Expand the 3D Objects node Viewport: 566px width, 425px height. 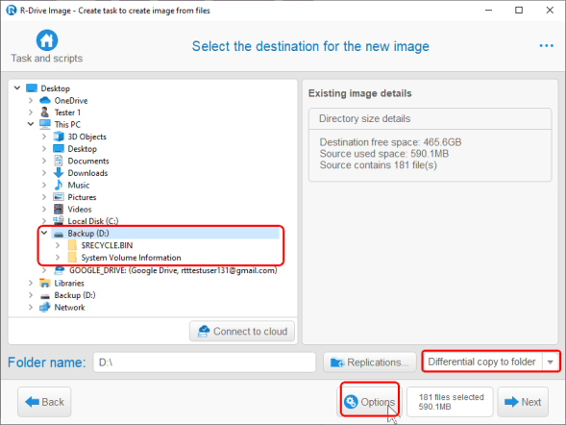coord(44,137)
